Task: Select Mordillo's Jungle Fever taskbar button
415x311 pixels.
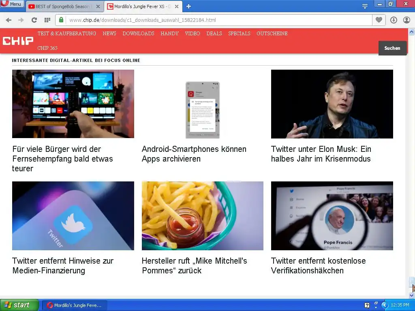Action: pos(75,305)
